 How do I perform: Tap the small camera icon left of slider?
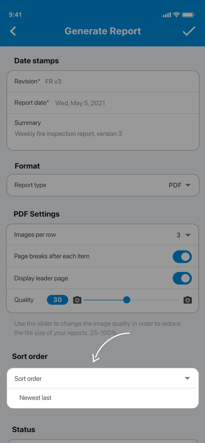tap(77, 300)
